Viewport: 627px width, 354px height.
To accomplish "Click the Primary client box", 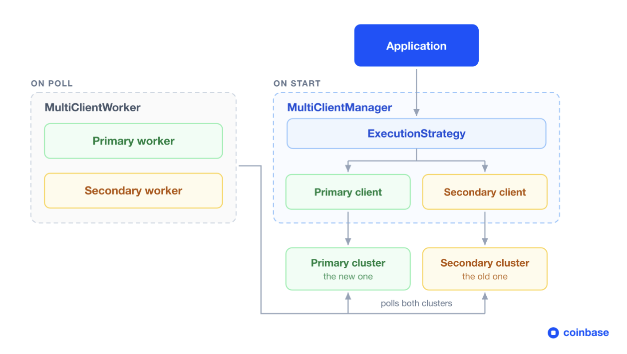I will pos(348,192).
